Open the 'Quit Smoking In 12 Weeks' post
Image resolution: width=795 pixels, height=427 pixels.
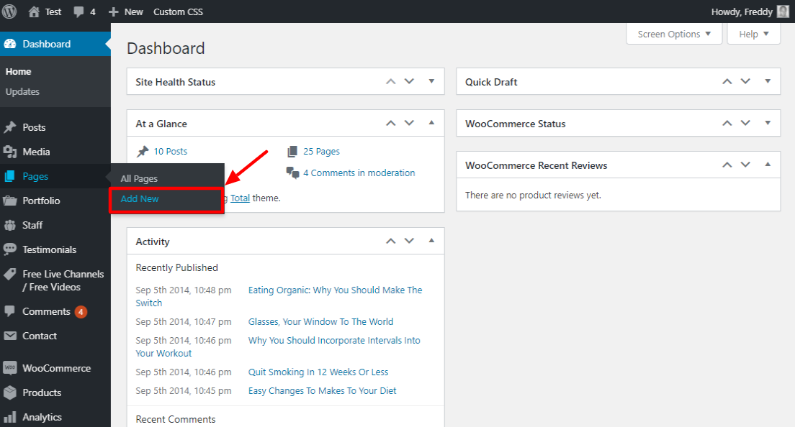pyautogui.click(x=318, y=372)
